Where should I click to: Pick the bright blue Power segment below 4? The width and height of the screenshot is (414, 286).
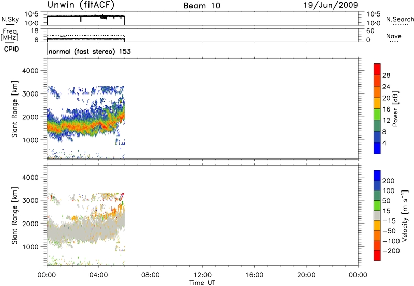[377, 148]
